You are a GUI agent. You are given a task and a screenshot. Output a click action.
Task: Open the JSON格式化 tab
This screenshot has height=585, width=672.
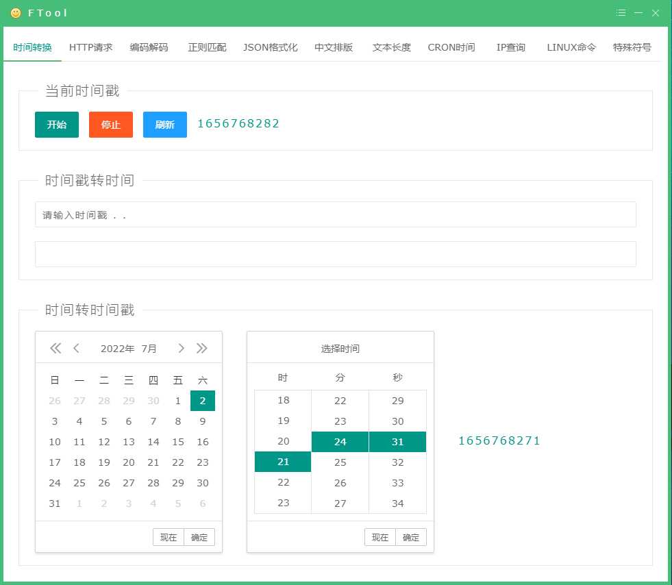coord(270,47)
